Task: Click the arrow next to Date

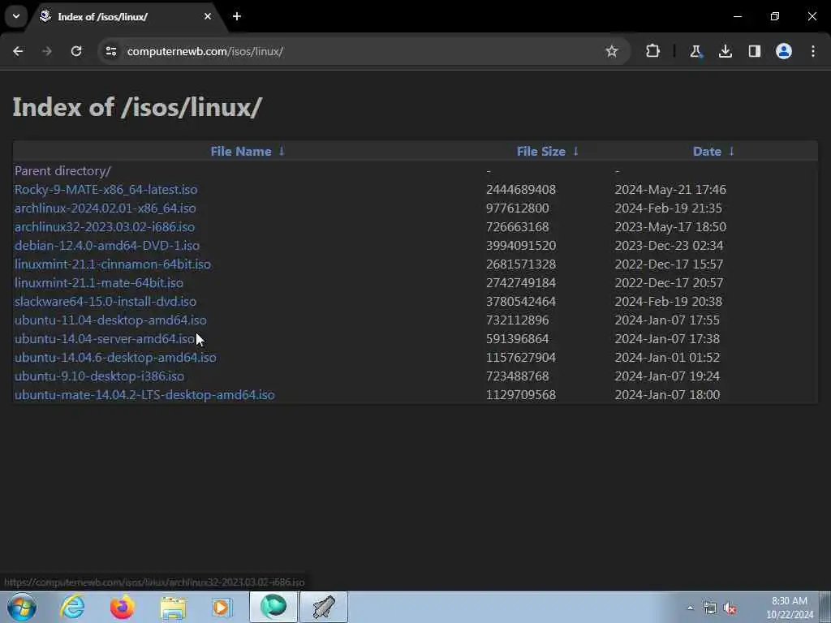Action: tap(731, 152)
